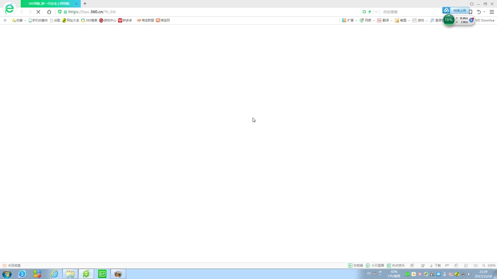Toggle the lightning speed mode icon
Screen dimensions: 497x279
pos(370,12)
